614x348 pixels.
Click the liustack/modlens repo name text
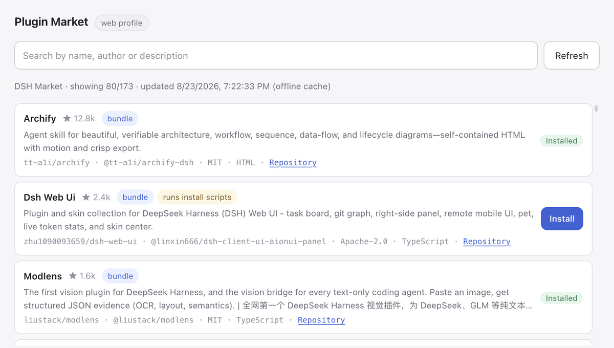coord(61,320)
